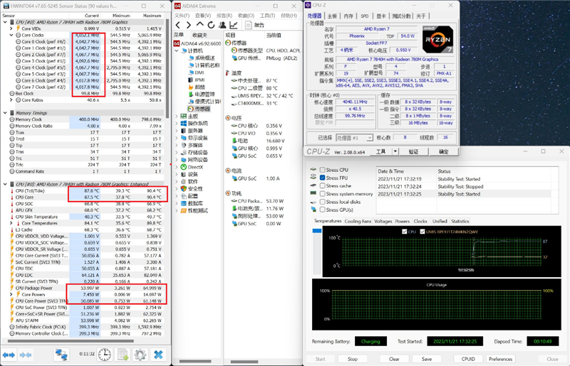Collapse Memory Timings group in HWiNFO

pyautogui.click(x=5, y=113)
